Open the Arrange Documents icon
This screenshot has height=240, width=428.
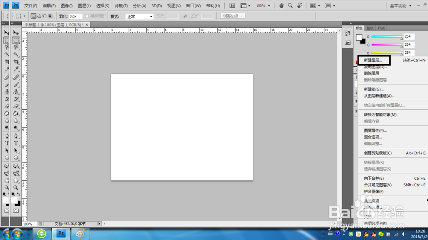coord(313,6)
